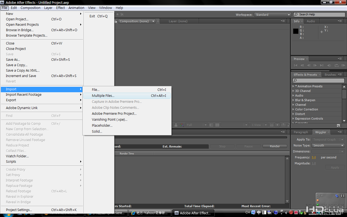Click the Render button

click(275, 146)
